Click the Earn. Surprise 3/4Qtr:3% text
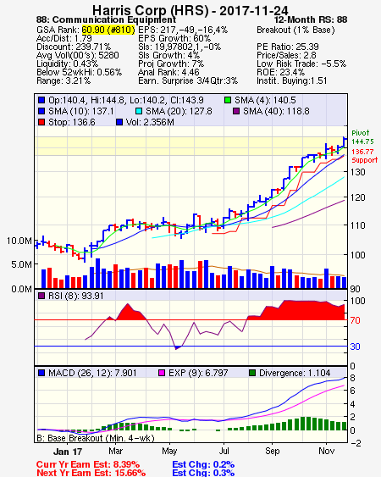 click(x=188, y=81)
